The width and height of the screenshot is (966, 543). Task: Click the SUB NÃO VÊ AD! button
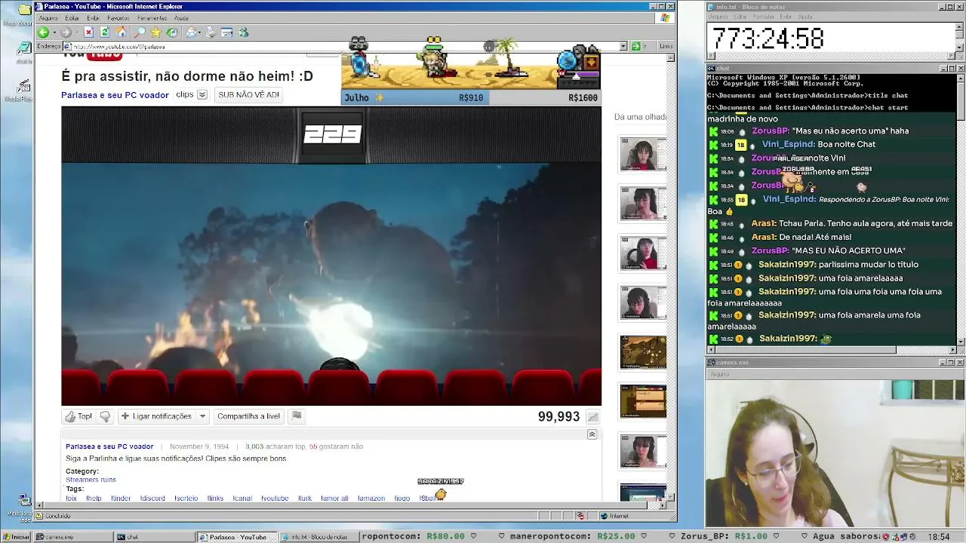pyautogui.click(x=248, y=95)
